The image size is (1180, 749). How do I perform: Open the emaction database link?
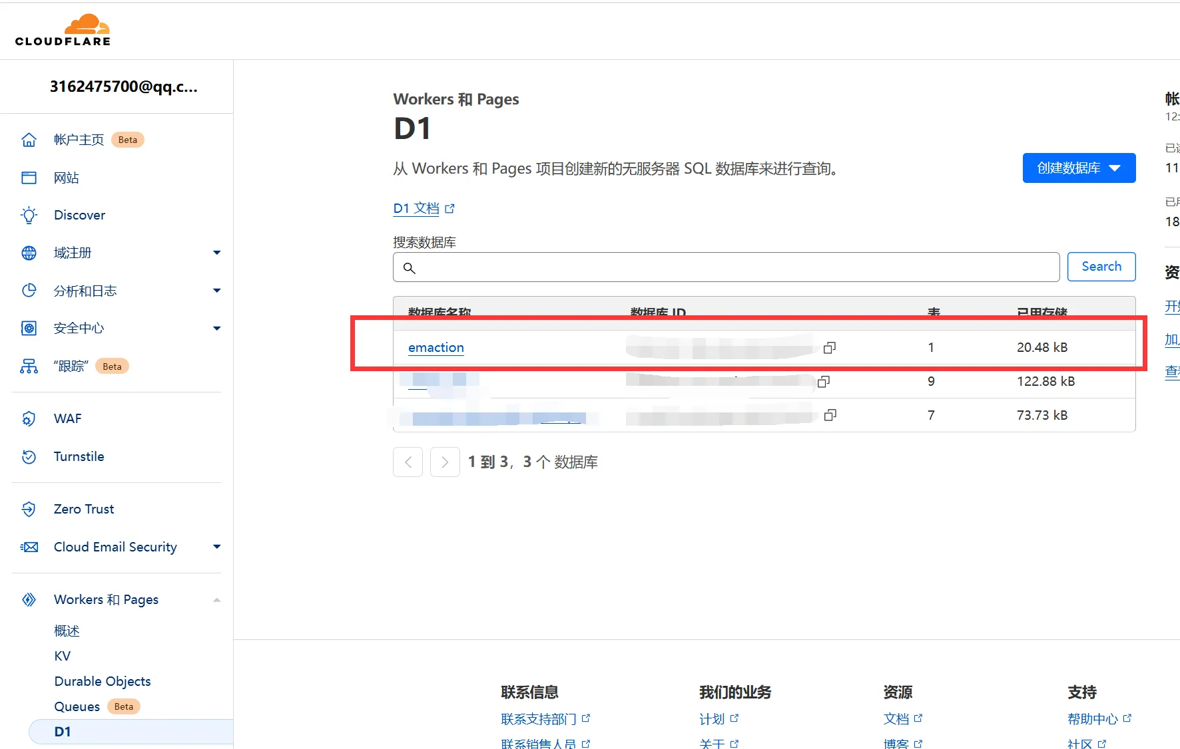point(436,347)
